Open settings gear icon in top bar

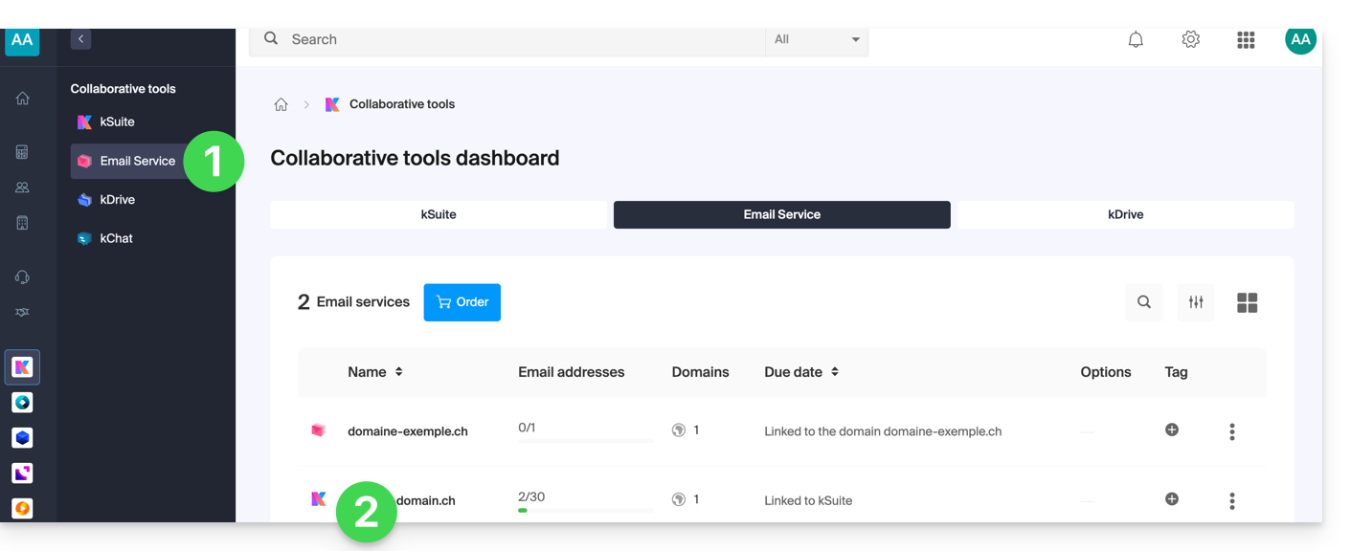(1190, 39)
